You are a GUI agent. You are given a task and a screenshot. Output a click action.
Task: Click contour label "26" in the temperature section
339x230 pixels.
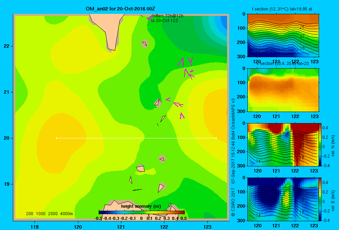pyautogui.click(x=302, y=27)
